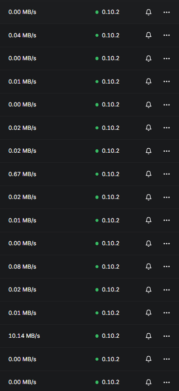The image size is (179, 391).
Task: Click the green status dot on 0.04 MB/s row
Action: click(97, 35)
